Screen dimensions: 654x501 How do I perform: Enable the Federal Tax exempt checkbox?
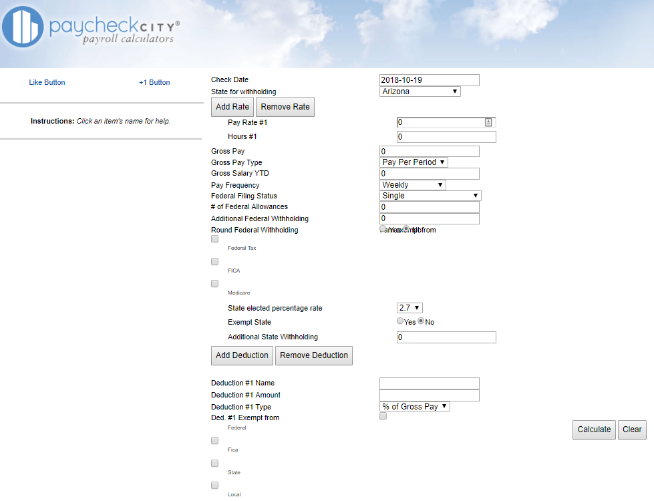tap(214, 238)
